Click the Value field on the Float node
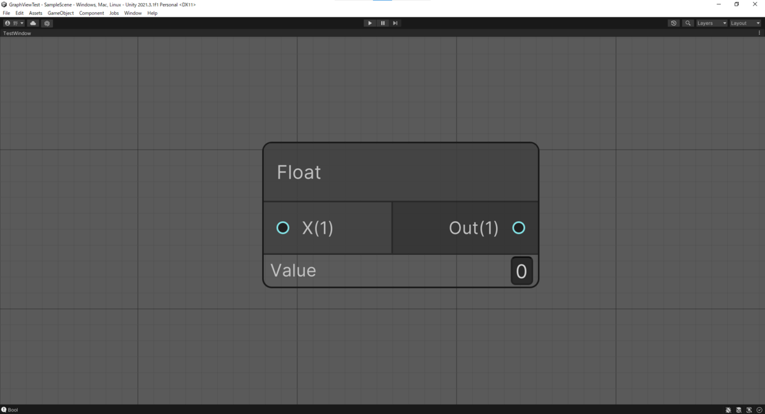 (521, 270)
